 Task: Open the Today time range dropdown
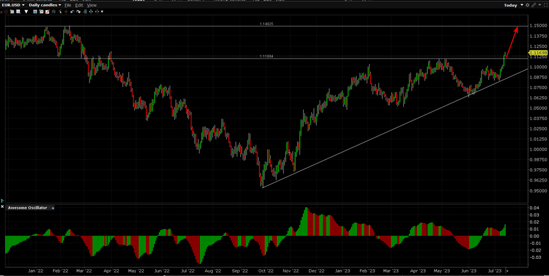(x=512, y=5)
